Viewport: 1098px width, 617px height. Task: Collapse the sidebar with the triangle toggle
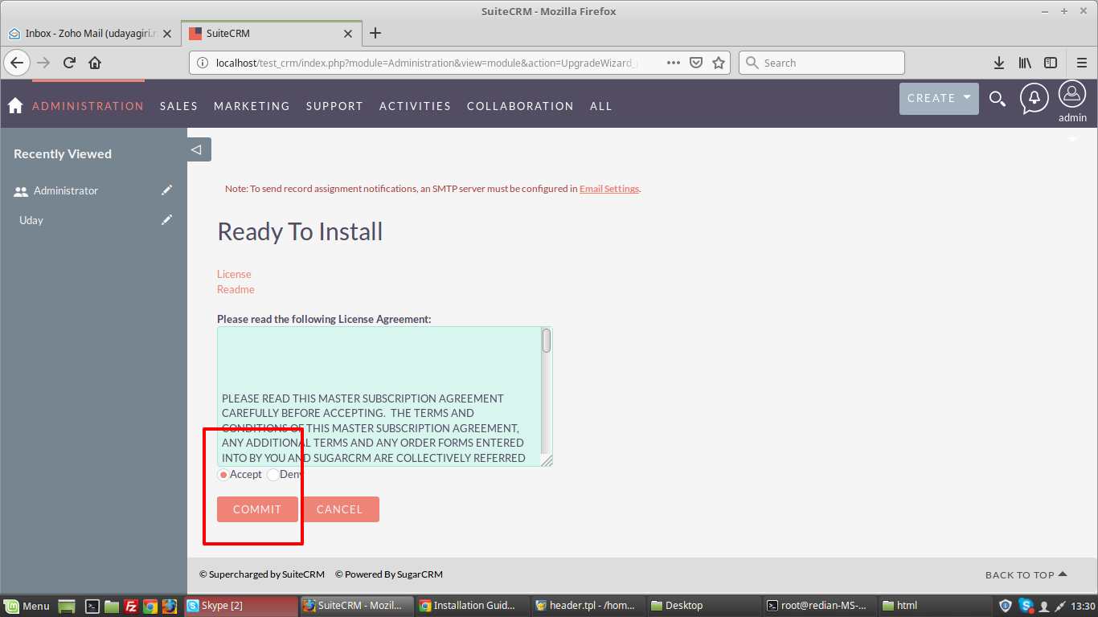pos(199,149)
